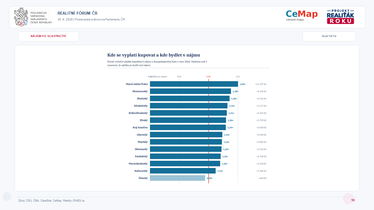The width and height of the screenshot is (374, 210).
Task: Click the Projekt Realiťák Roku logo
Action: pos(340,17)
